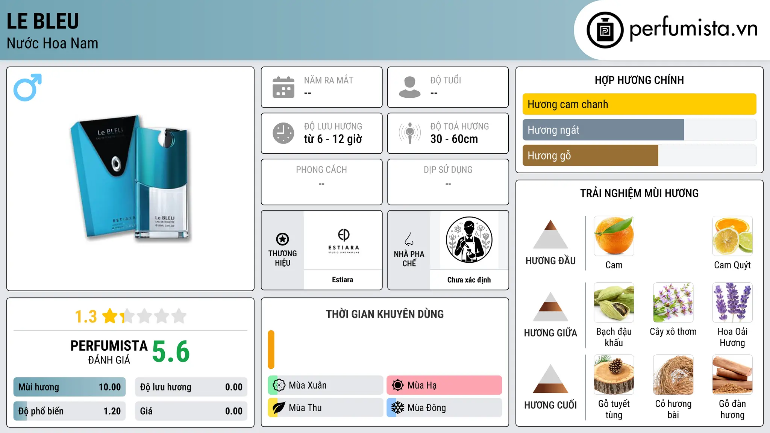Click the TRẢI NGHIỆM MÙI HƯƠNG heading
Image resolution: width=770 pixels, height=433 pixels.
point(640,193)
